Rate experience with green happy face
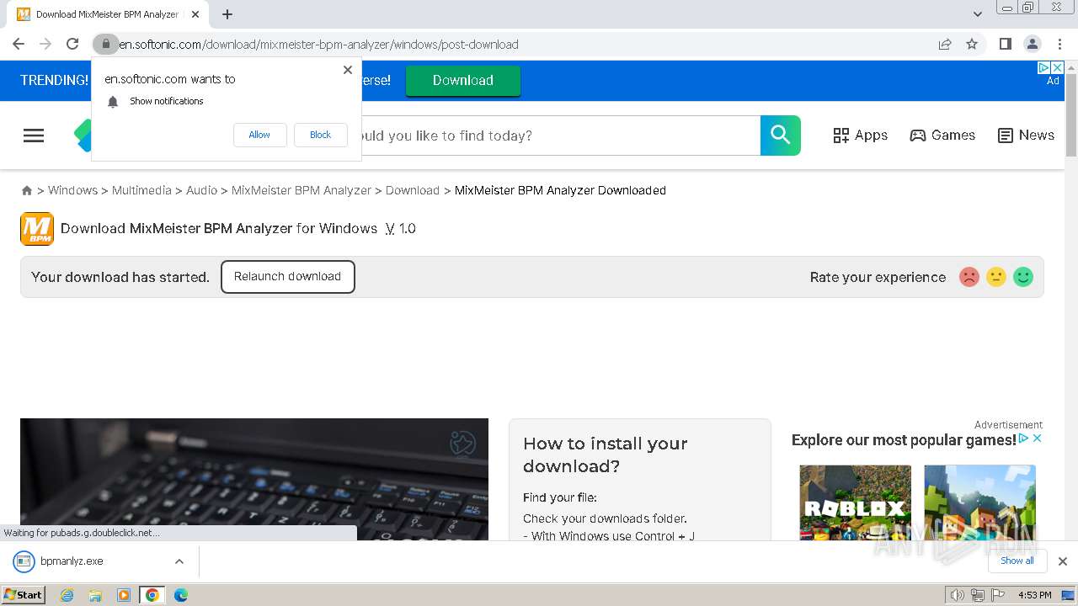Image resolution: width=1078 pixels, height=606 pixels. pos(1023,277)
